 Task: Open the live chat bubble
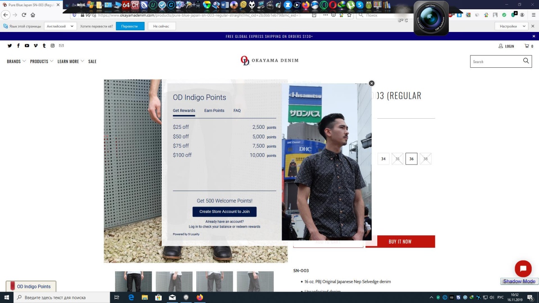click(523, 268)
